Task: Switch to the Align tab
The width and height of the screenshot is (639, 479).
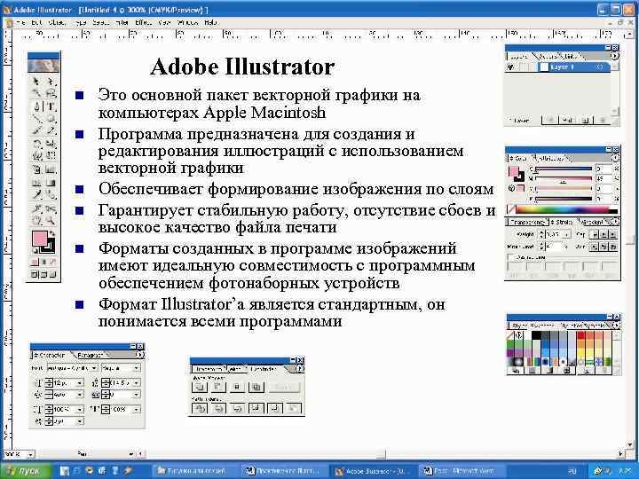Action: (233, 369)
